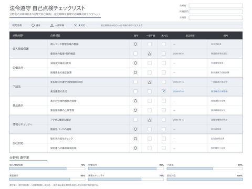This screenshot has height=189, width=252.
Task: Click the 景品表示 compliance progress bar
Action: (x=47, y=179)
